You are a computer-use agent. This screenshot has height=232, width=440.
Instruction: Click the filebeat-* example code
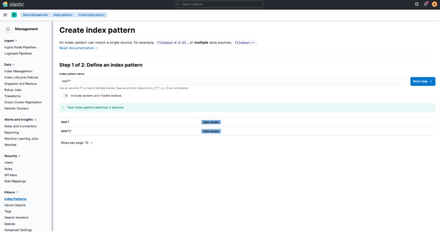(244, 43)
